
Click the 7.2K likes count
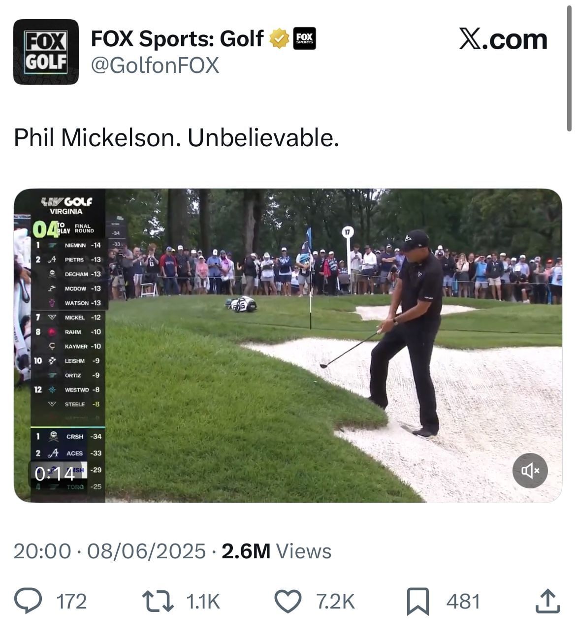[x=335, y=602]
